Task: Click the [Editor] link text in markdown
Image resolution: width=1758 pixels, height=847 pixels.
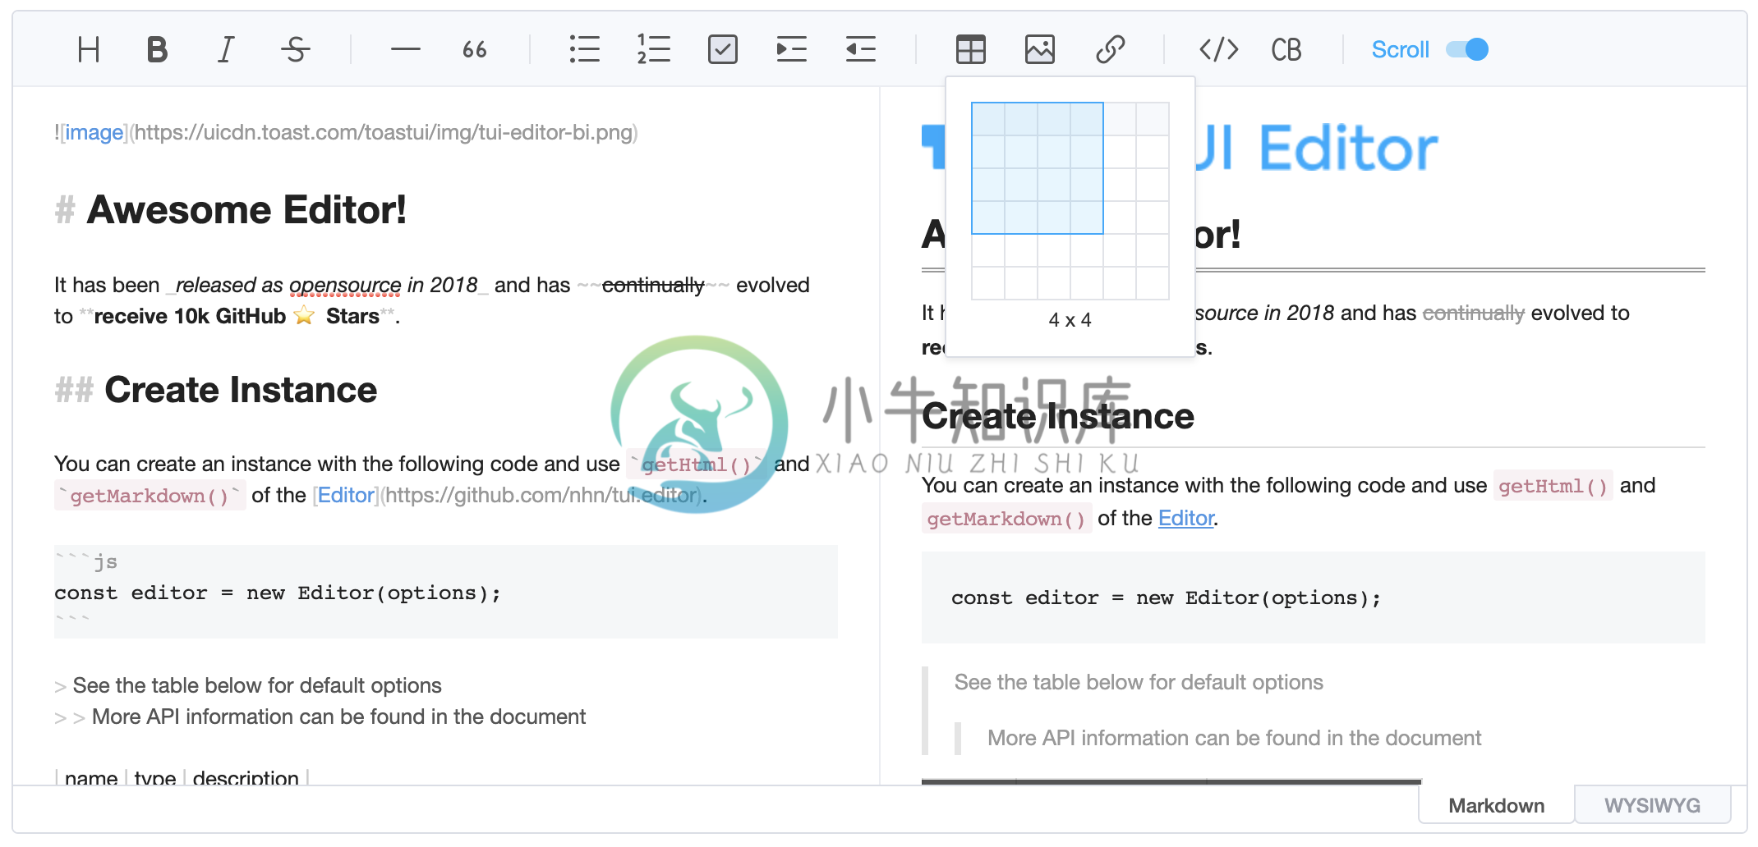Action: pos(345,495)
